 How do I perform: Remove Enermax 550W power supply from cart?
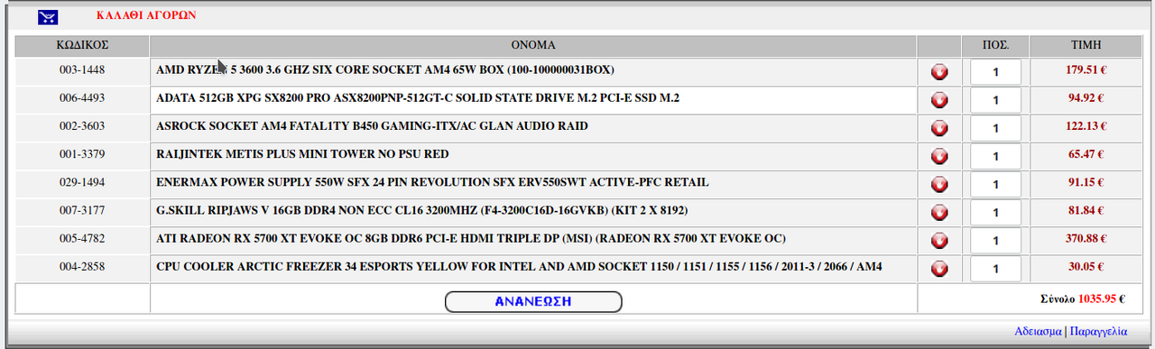click(x=939, y=184)
